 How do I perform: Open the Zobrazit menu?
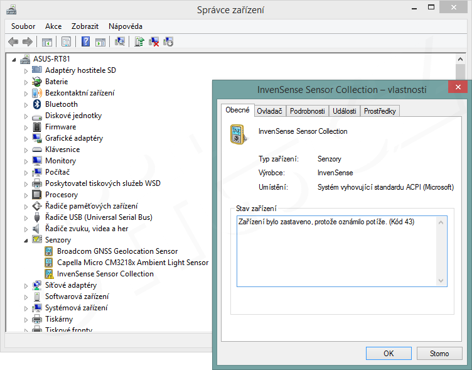point(85,26)
